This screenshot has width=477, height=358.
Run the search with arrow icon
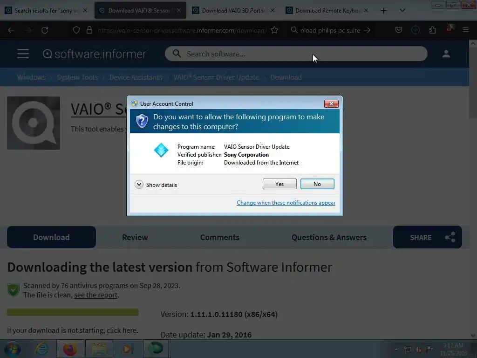pos(367,30)
